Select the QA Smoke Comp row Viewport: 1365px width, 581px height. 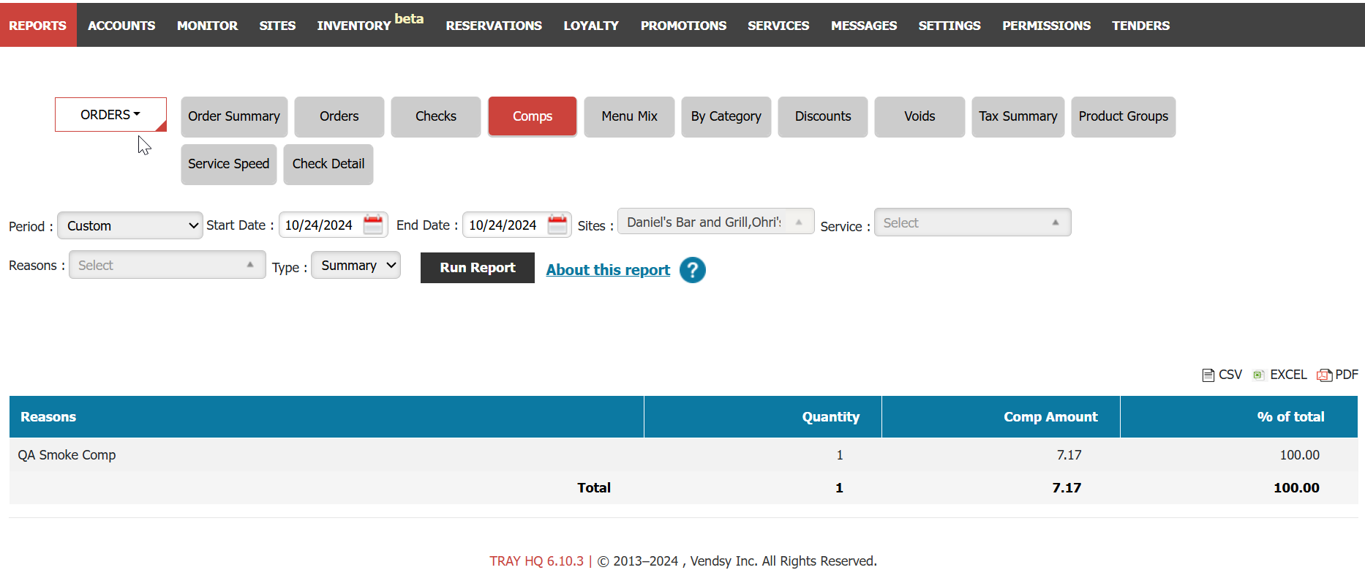pyautogui.click(x=683, y=454)
